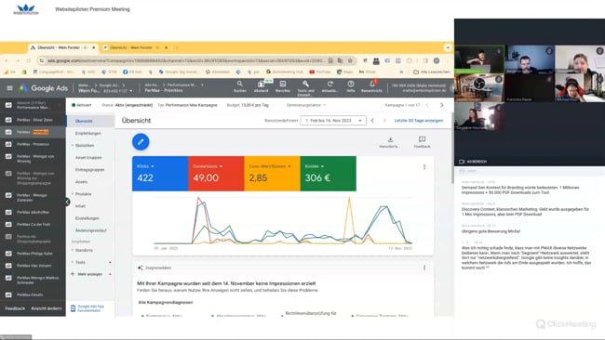Click the blue Klicks scorecard tile

point(160,174)
